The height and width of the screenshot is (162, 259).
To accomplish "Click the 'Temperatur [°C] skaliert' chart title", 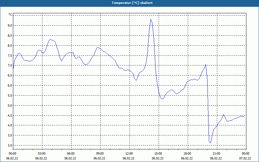I will pos(132,3).
